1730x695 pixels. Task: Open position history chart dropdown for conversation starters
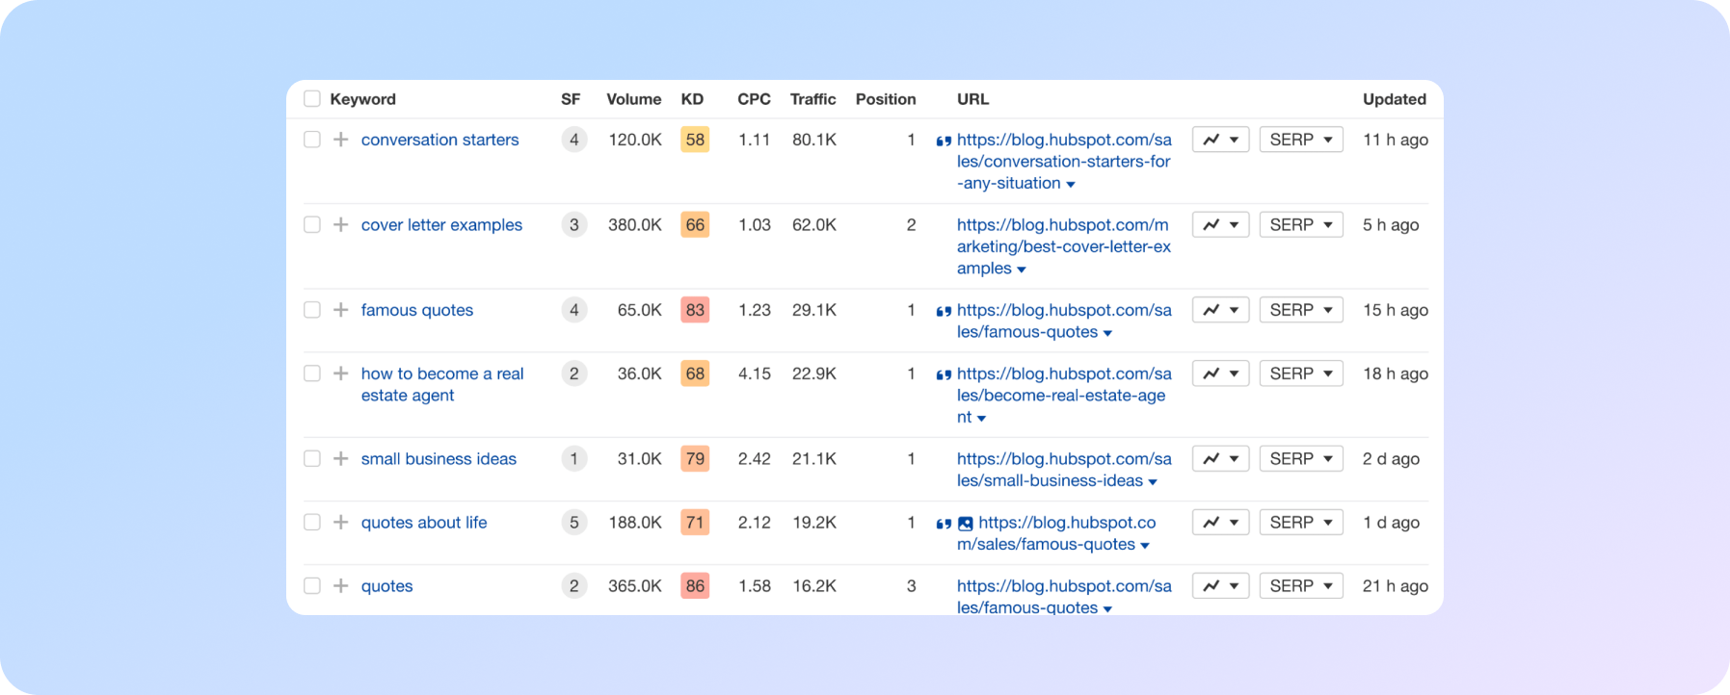[1221, 140]
